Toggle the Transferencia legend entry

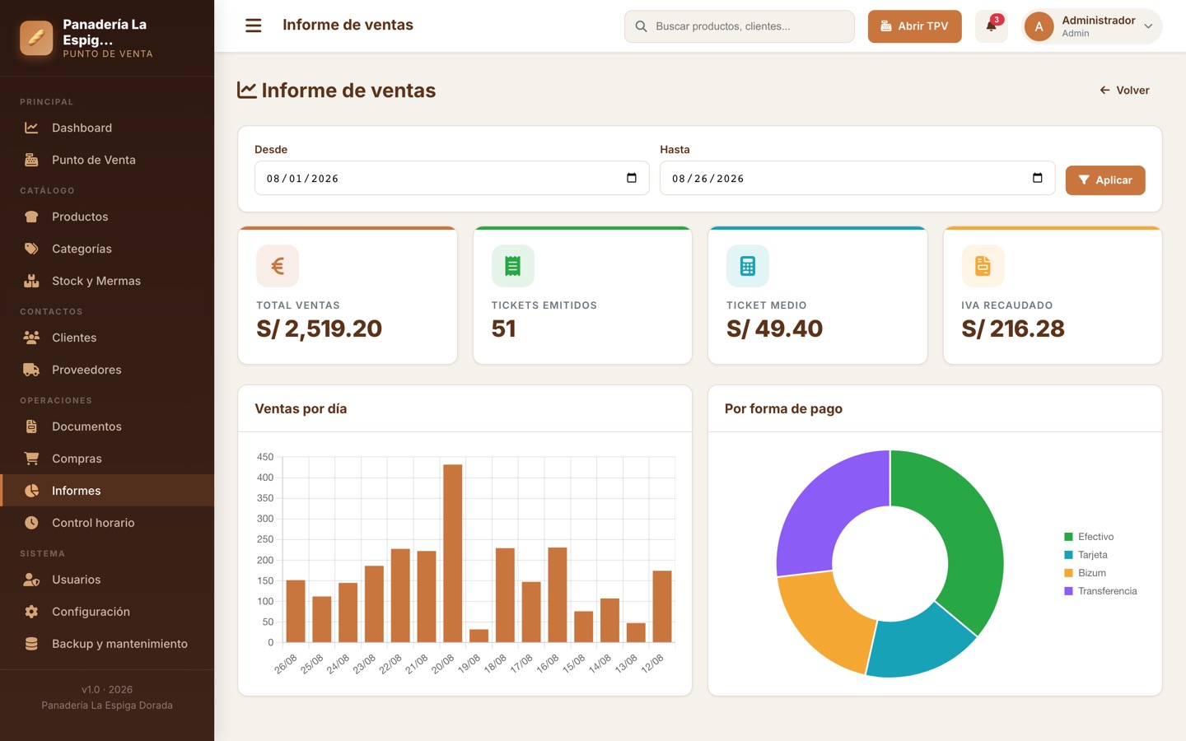coord(1100,591)
